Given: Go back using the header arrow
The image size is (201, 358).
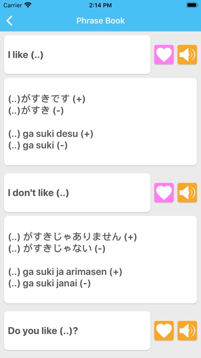Looking at the screenshot, I should tap(10, 21).
